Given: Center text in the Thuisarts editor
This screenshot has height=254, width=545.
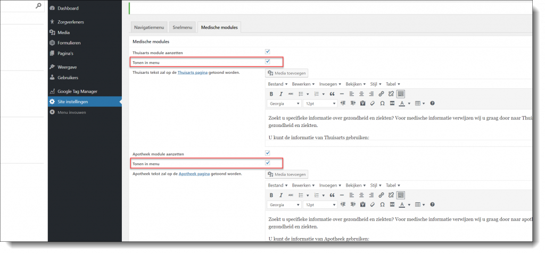Looking at the screenshot, I should [x=361, y=94].
